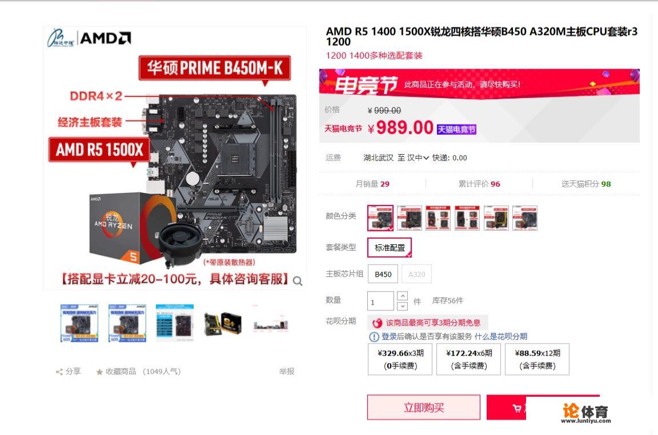Click the quantity input field
This screenshot has width=658, height=435.
[380, 301]
